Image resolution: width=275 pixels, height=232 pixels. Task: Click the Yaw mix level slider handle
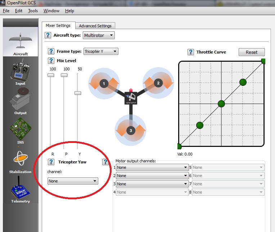pos(77,93)
